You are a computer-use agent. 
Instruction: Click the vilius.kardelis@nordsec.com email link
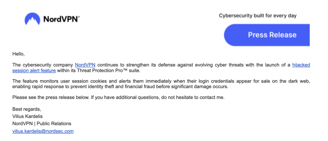tap(43, 131)
